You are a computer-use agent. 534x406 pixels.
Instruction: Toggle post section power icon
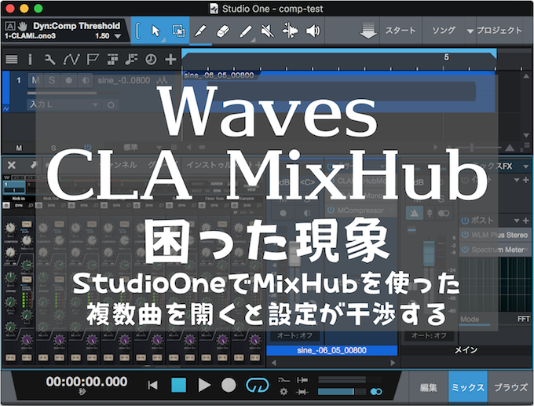465,221
